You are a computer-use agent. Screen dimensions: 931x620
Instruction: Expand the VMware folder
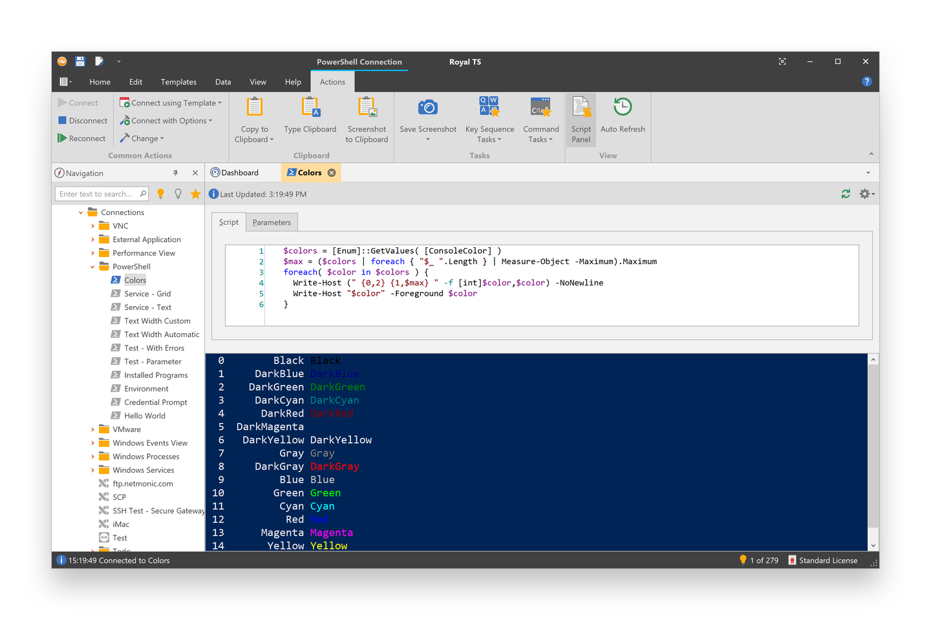[93, 429]
